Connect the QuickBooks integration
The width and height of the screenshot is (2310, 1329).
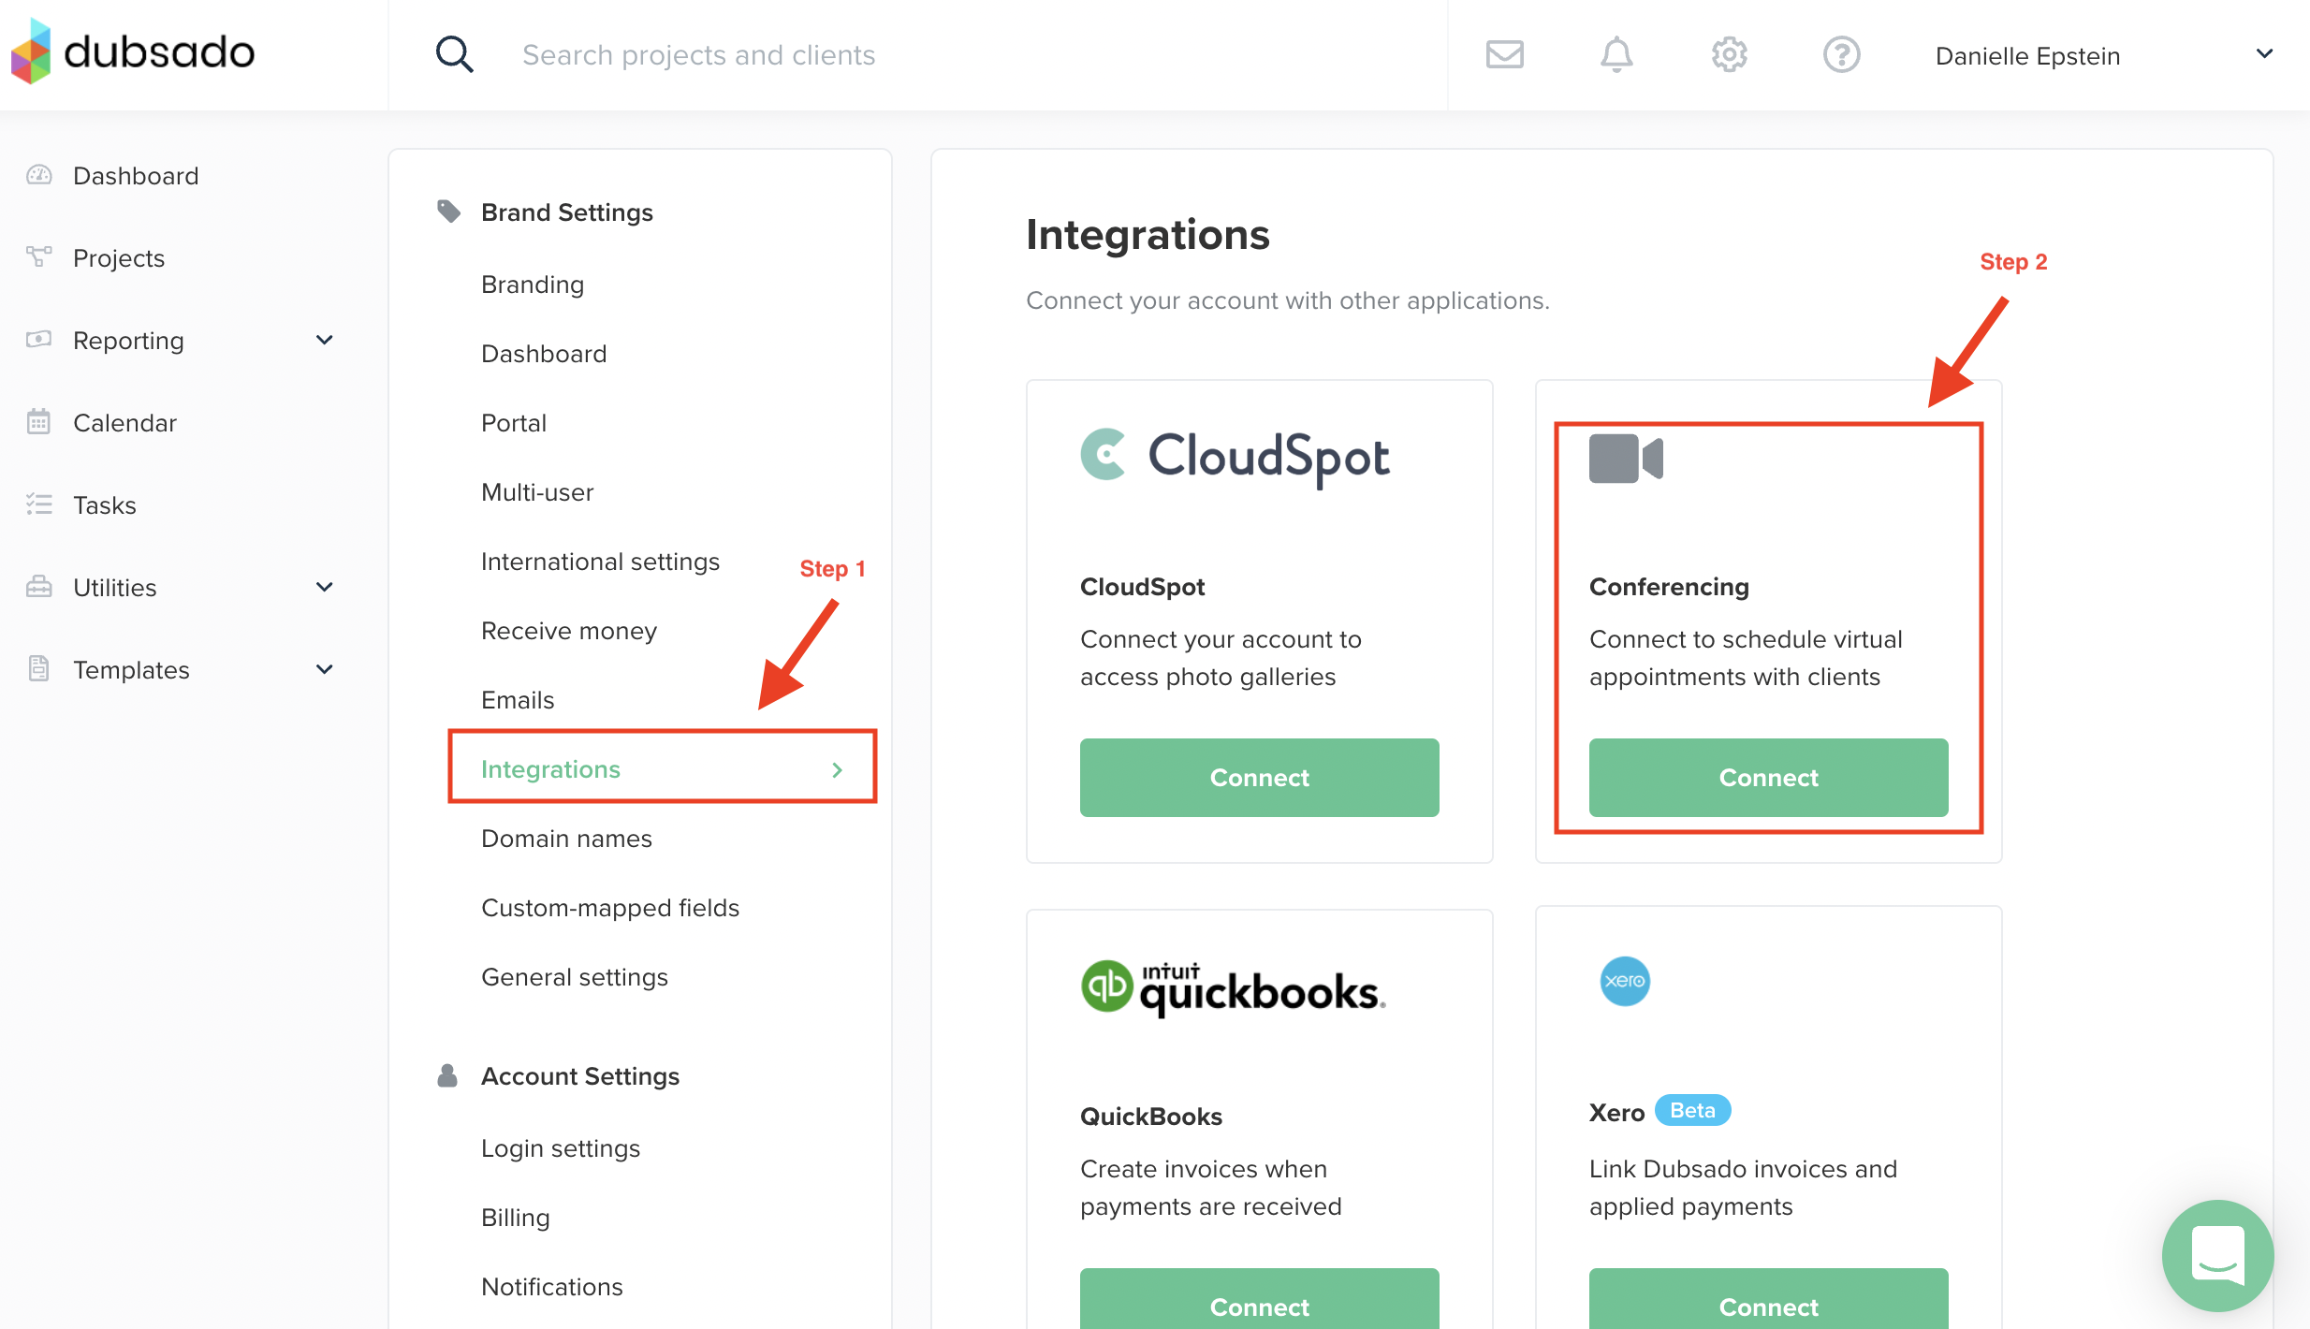tap(1259, 1305)
